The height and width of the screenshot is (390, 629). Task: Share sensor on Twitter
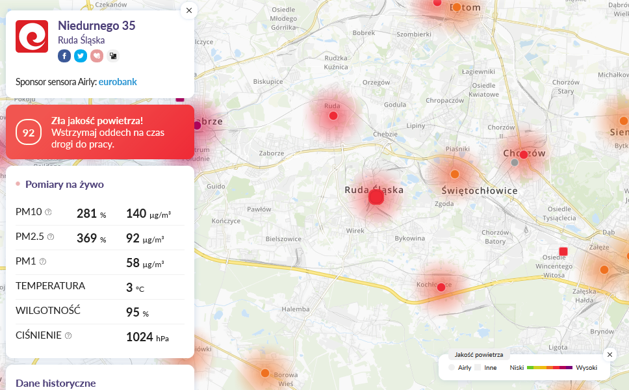(81, 56)
